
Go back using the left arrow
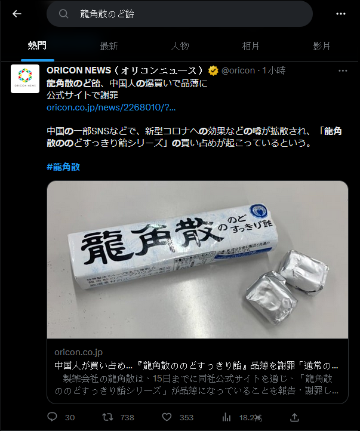click(x=17, y=14)
